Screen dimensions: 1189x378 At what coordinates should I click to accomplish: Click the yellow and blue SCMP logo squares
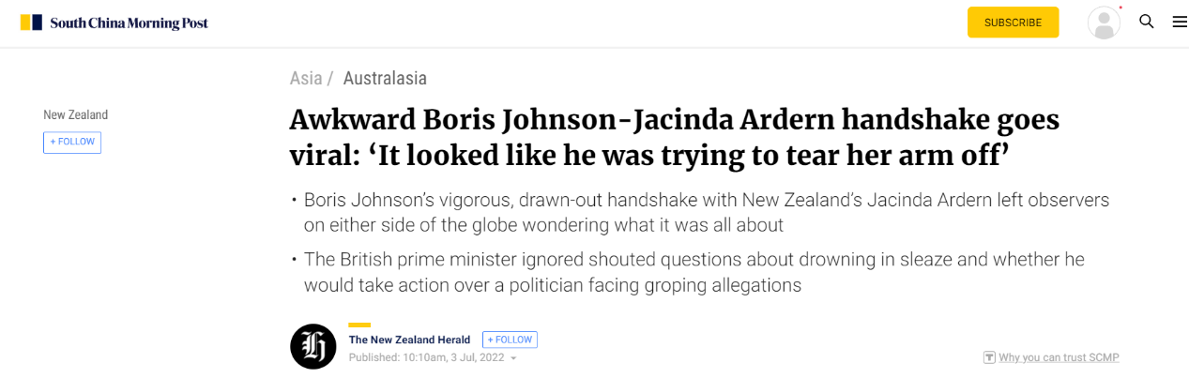pyautogui.click(x=31, y=23)
